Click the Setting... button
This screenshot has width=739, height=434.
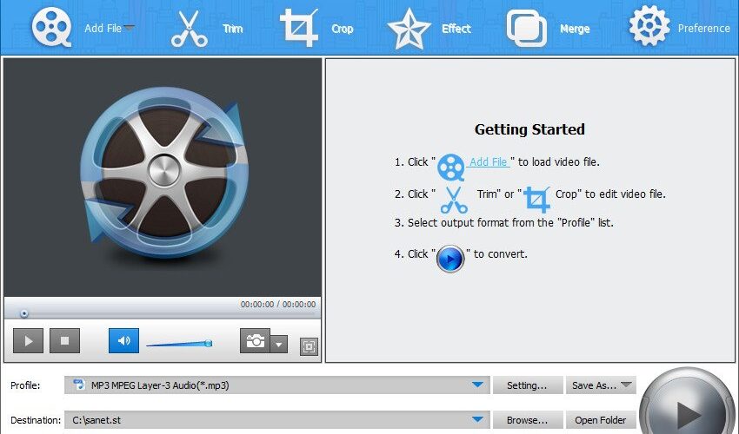point(528,385)
